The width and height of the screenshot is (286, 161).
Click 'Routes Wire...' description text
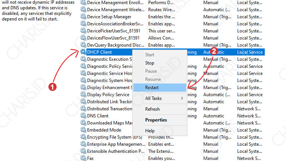pos(161,10)
